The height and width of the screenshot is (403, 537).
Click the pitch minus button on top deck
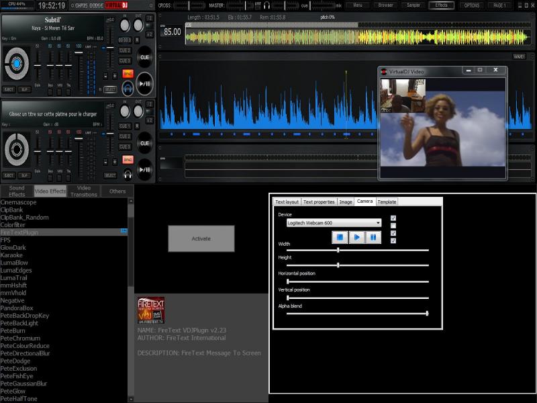point(105,76)
